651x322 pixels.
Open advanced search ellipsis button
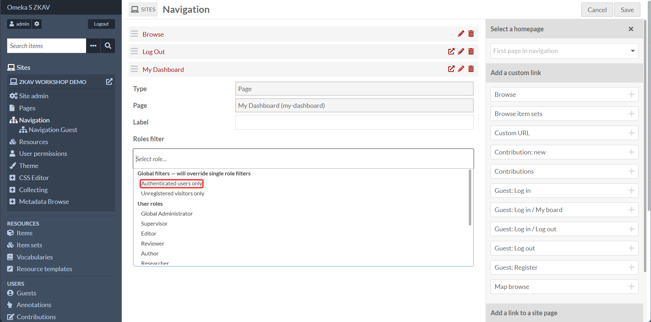(x=93, y=46)
